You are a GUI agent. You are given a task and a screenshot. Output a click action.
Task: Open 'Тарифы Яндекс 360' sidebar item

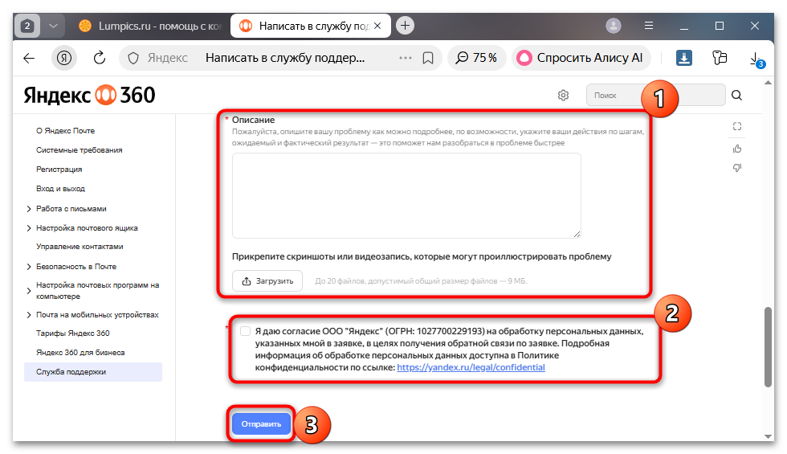point(72,333)
